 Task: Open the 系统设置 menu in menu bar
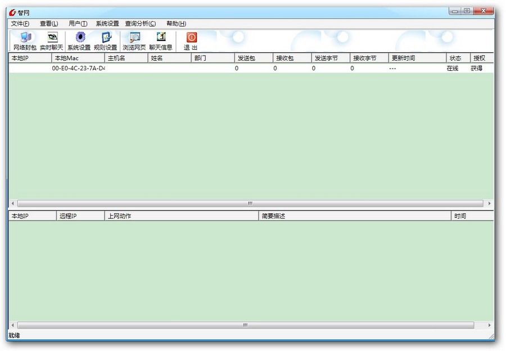pyautogui.click(x=107, y=24)
